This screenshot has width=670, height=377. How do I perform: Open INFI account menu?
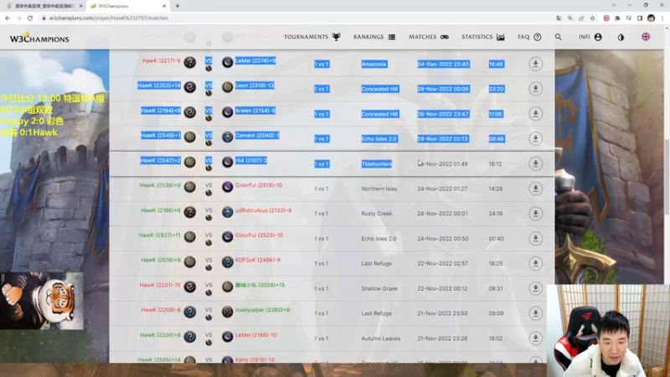coord(590,37)
